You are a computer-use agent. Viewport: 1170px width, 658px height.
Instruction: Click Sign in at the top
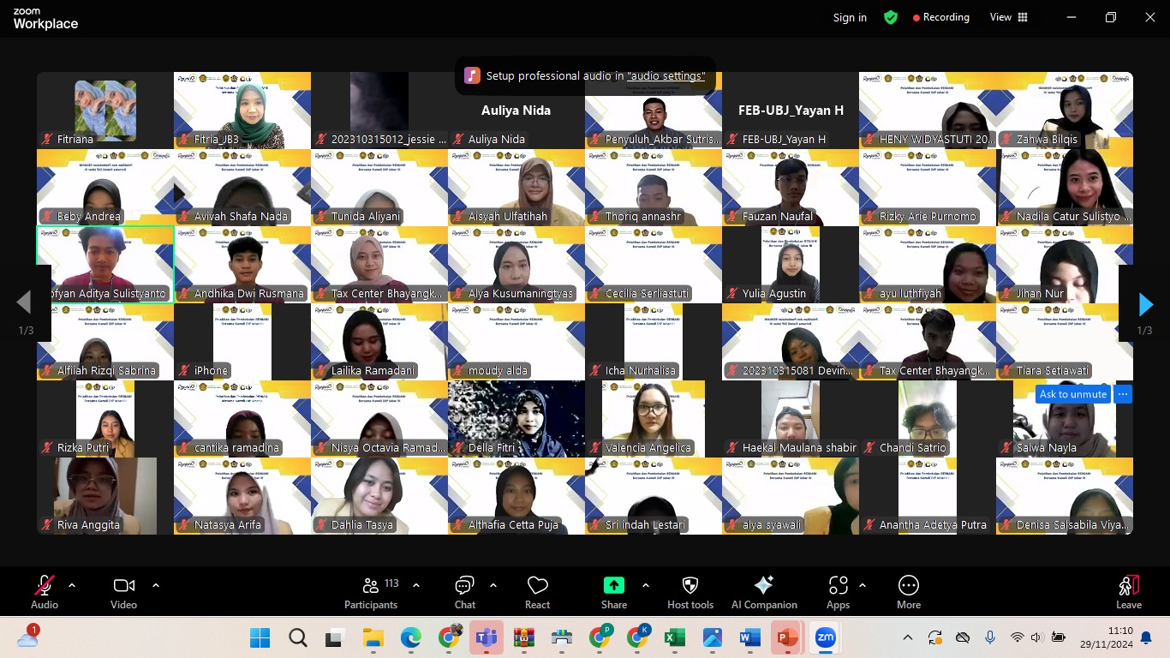point(850,17)
